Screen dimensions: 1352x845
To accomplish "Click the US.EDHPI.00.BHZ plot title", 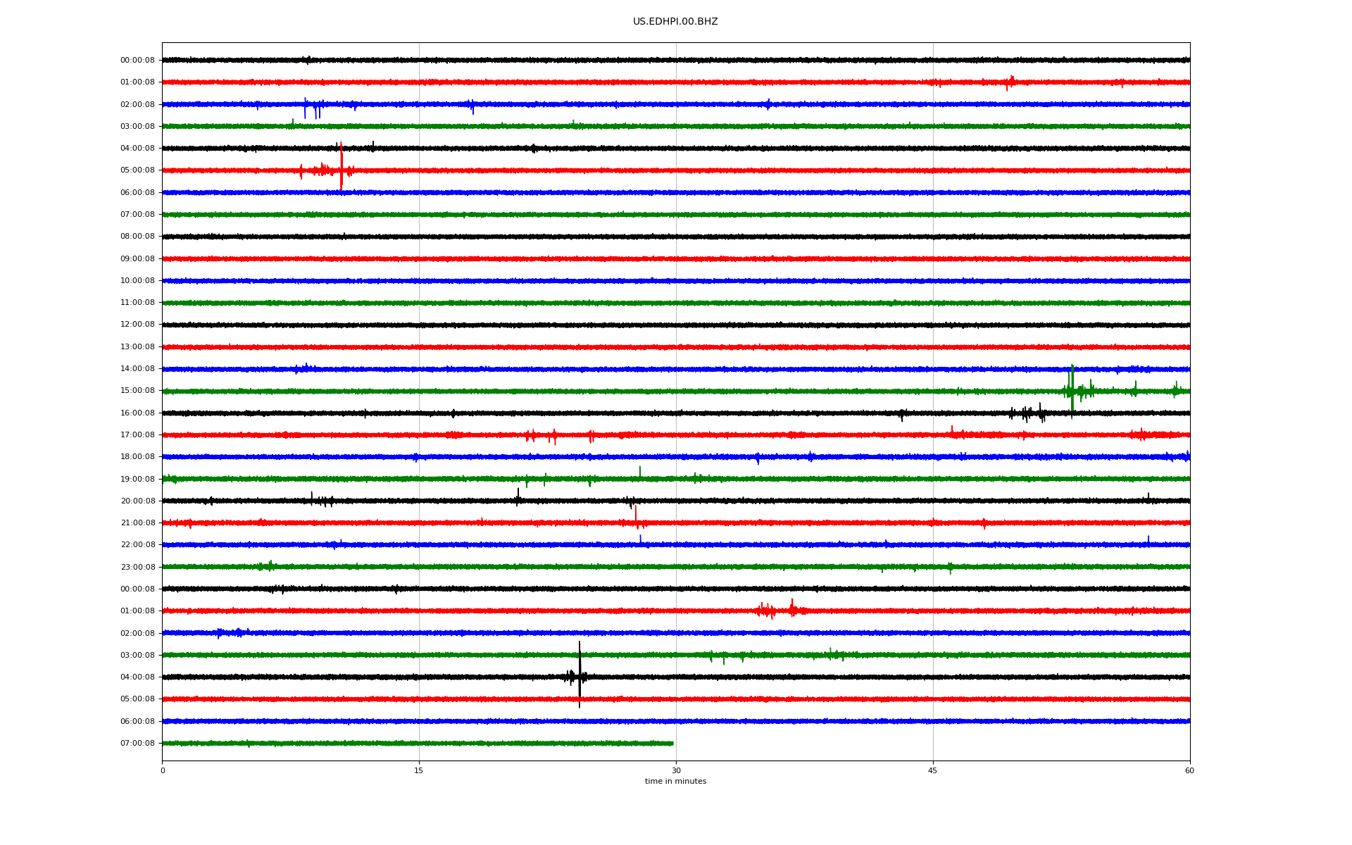I will pyautogui.click(x=675, y=22).
